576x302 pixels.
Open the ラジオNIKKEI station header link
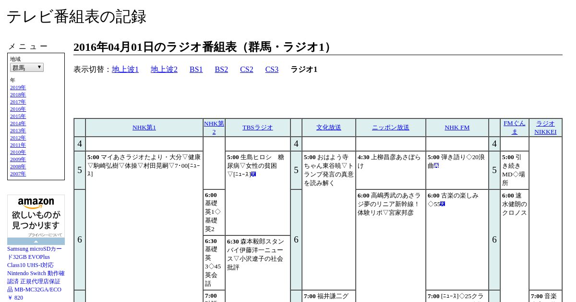click(x=545, y=128)
